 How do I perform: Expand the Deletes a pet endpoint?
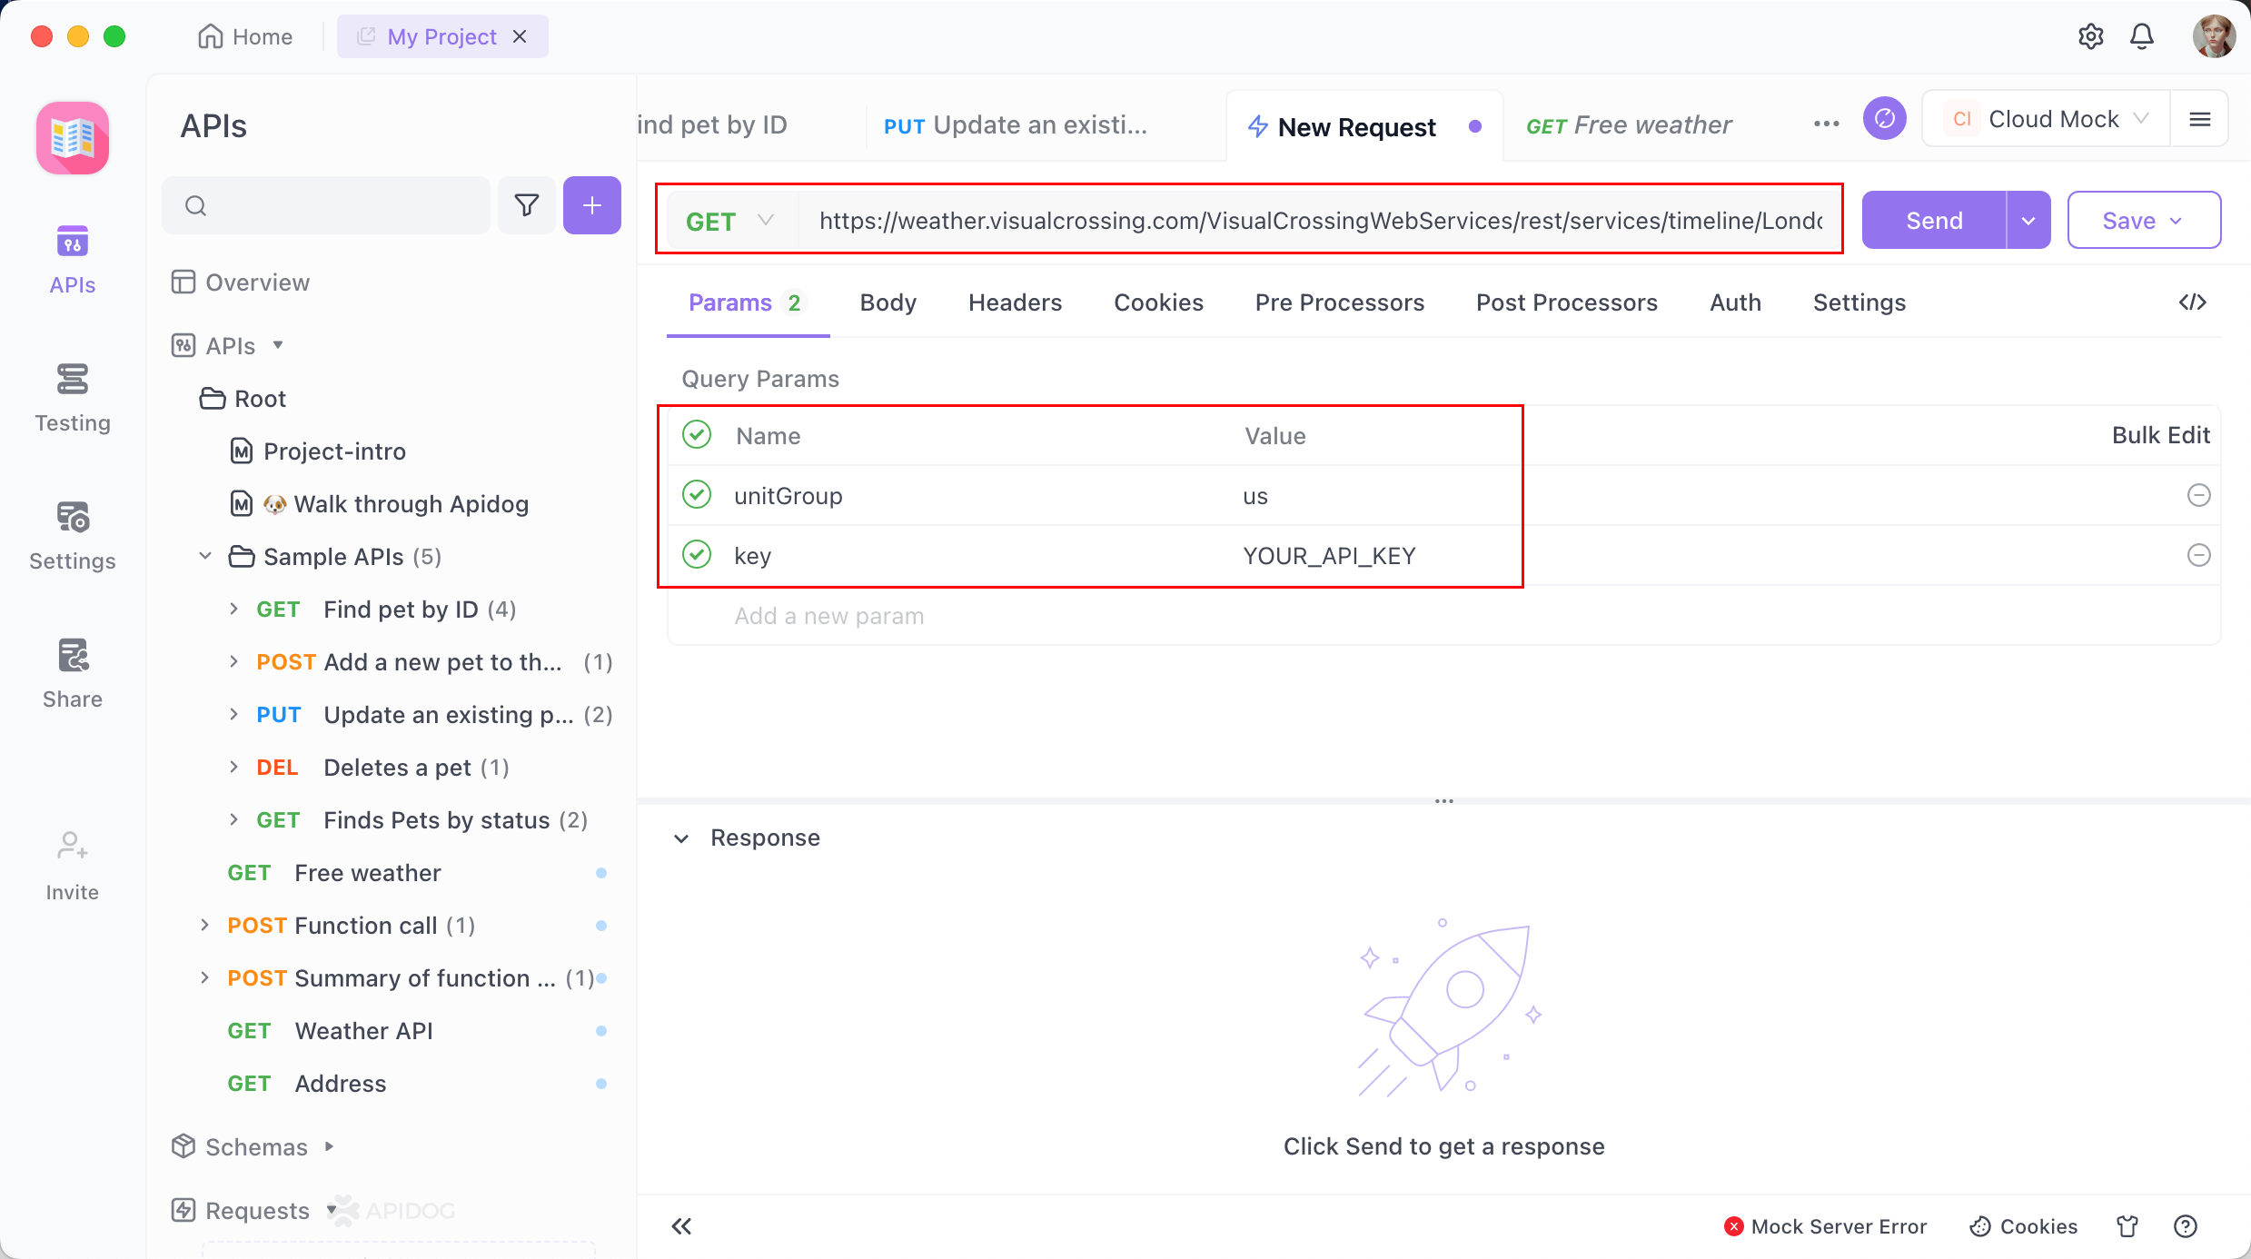tap(233, 767)
